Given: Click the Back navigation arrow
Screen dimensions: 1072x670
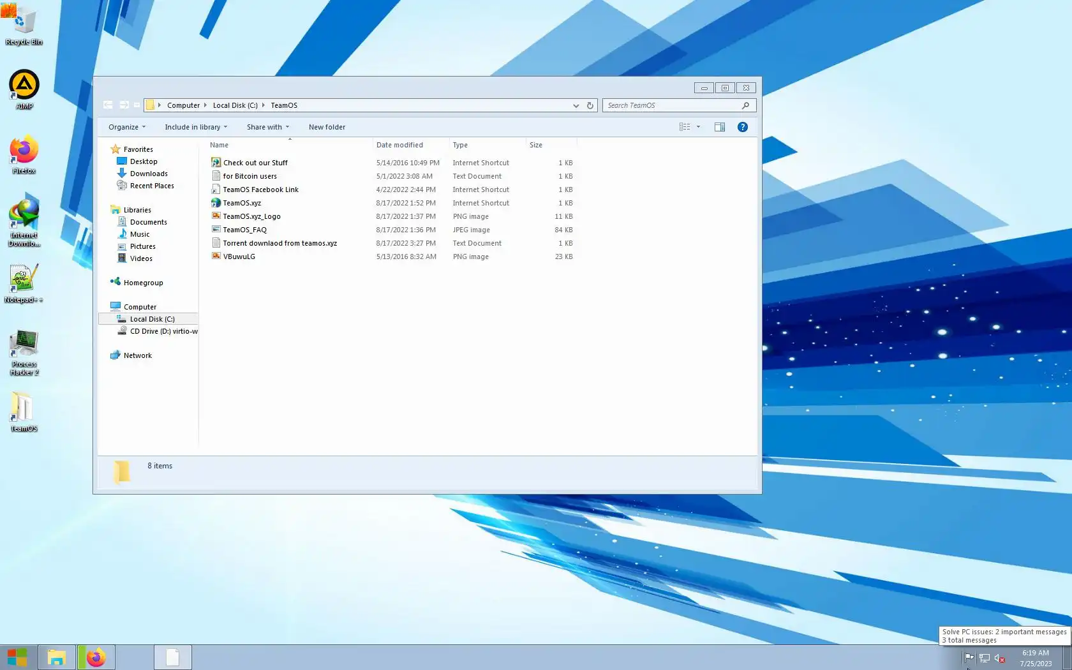Looking at the screenshot, I should coord(108,105).
